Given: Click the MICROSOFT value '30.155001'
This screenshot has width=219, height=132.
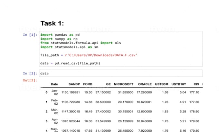Looking at the screenshot, I should coord(126,111).
